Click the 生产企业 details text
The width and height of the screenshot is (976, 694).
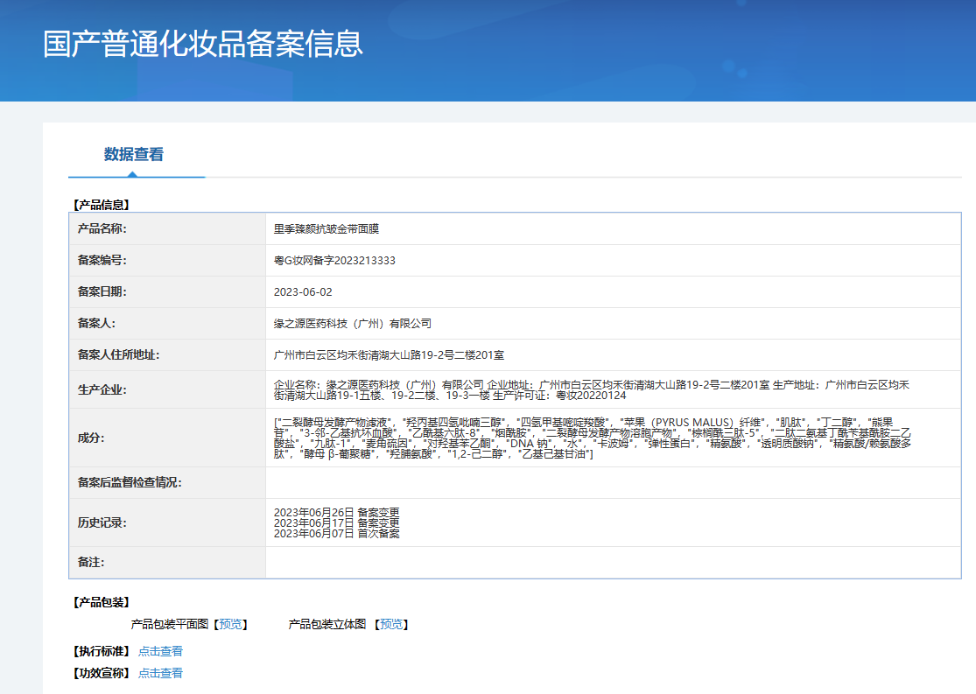click(591, 390)
